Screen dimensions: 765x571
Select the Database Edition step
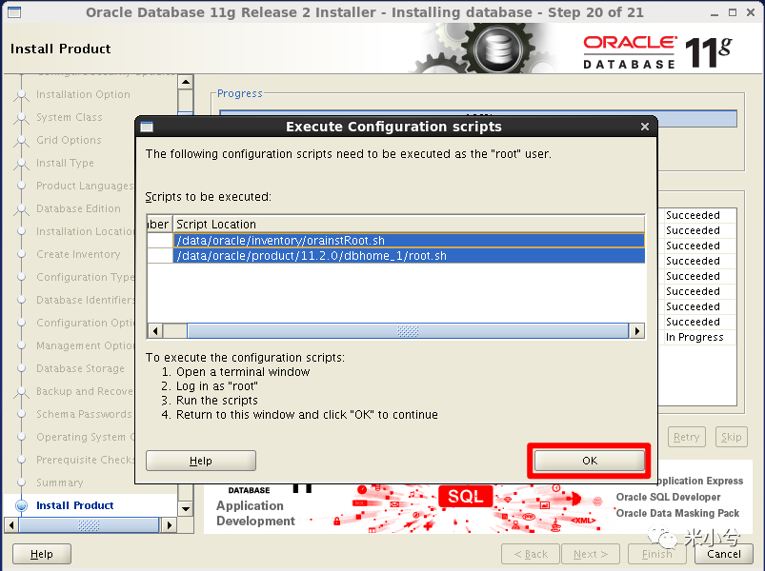pos(78,208)
